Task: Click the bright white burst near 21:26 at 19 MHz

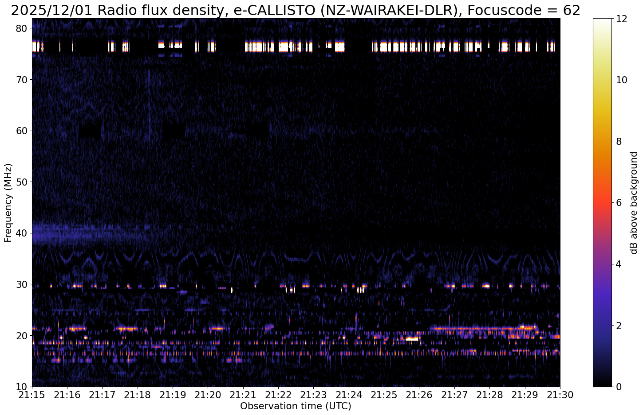Action: (412, 339)
